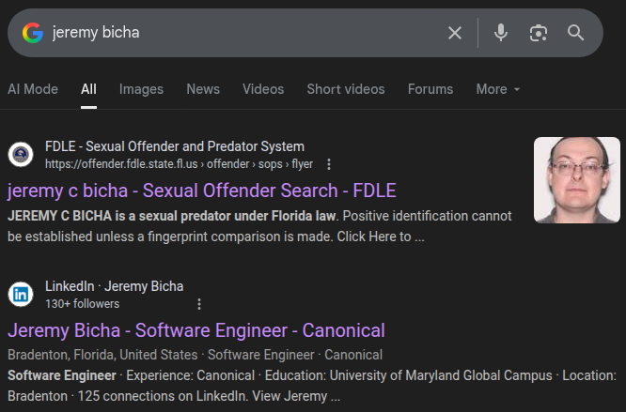Click the offender.fdle.state.fl.us URL breadcrumb
626x412 pixels.
pos(179,163)
